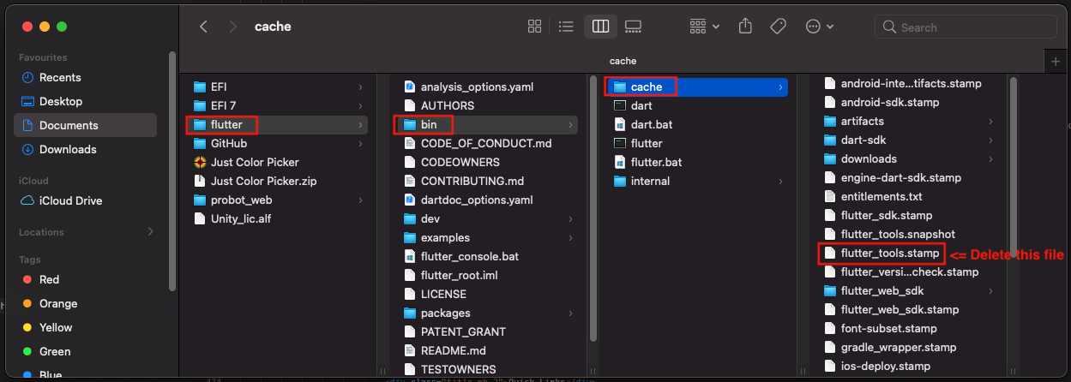Switch to list view
The image size is (1071, 382).
(566, 27)
